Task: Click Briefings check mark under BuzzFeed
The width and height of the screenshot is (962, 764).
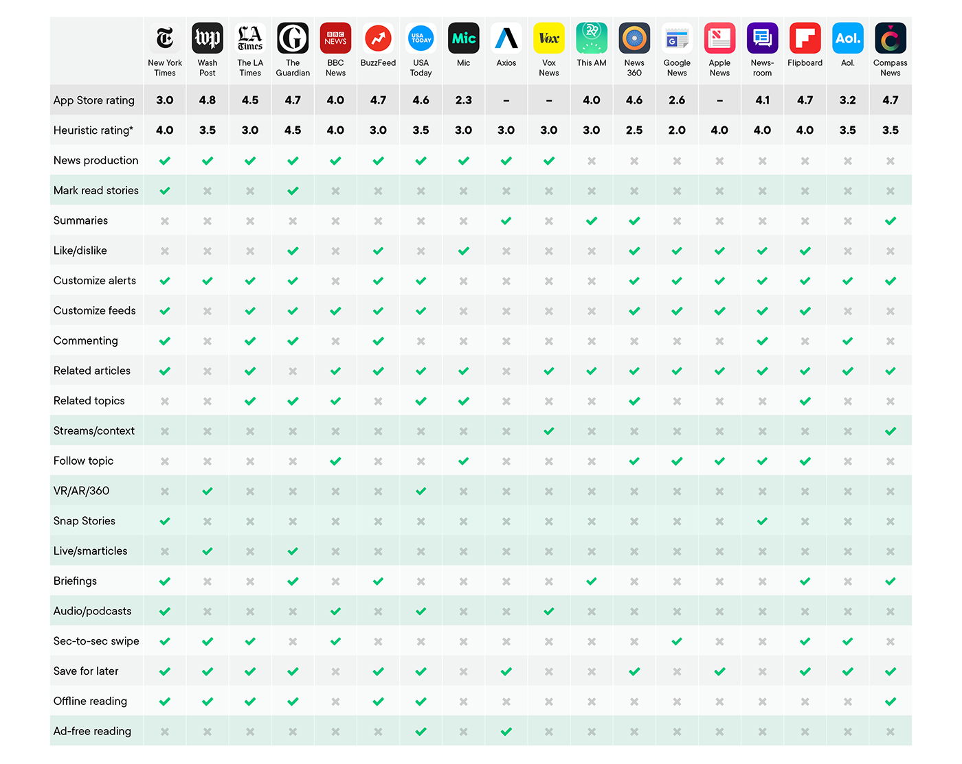Action: 378,581
